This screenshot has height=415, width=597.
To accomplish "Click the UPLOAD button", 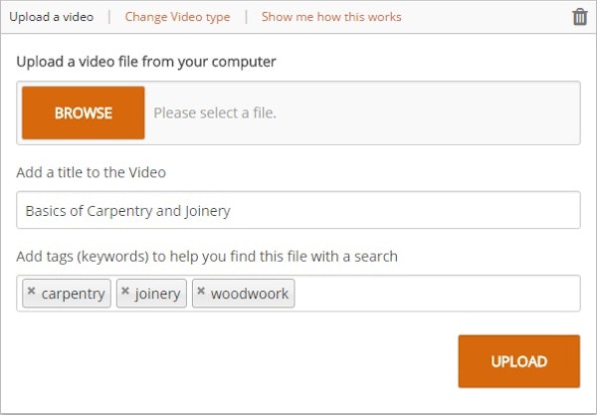I will click(519, 361).
